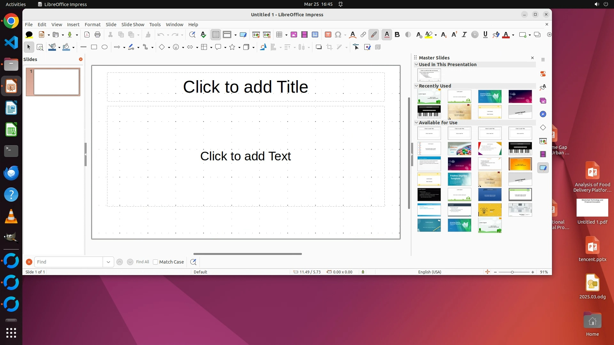614x345 pixels.
Task: Click Activities in the top bar
Action: coord(16,4)
